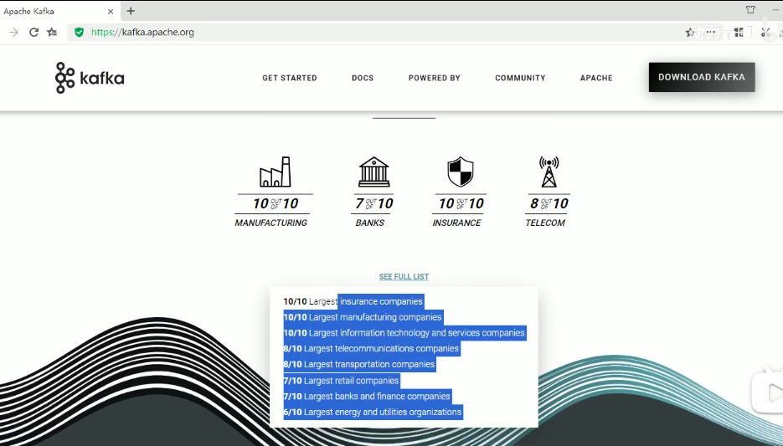Open the favorites list icon beside reload
The width and height of the screenshot is (783, 446).
click(x=52, y=33)
